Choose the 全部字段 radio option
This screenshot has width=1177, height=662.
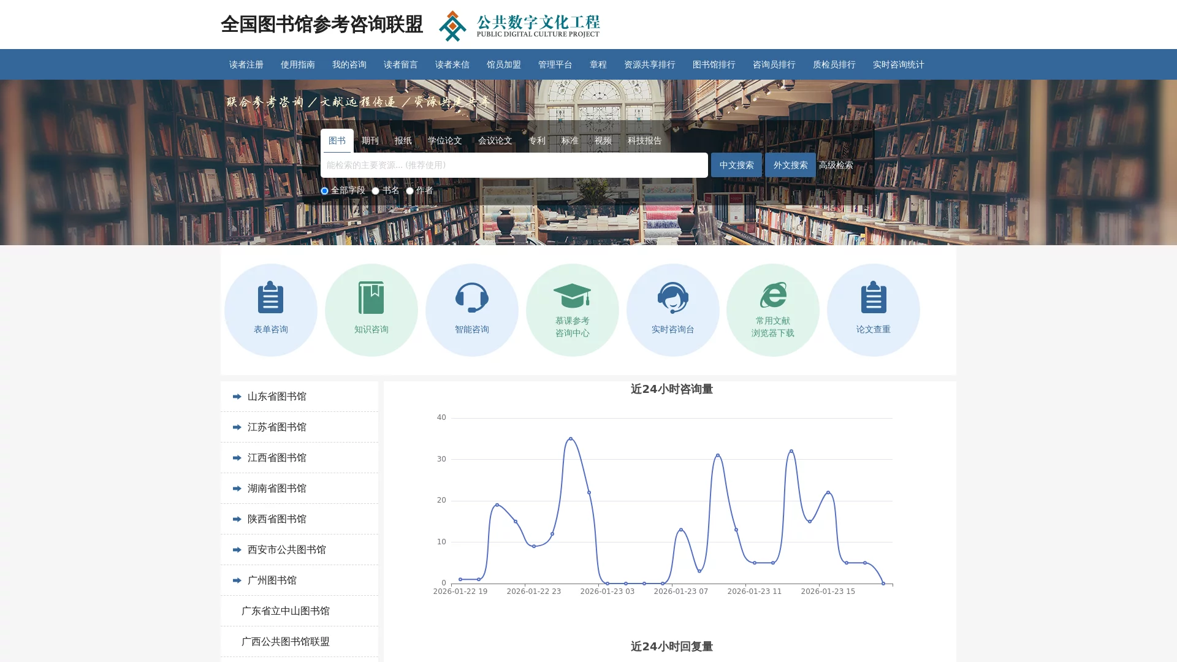[324, 191]
